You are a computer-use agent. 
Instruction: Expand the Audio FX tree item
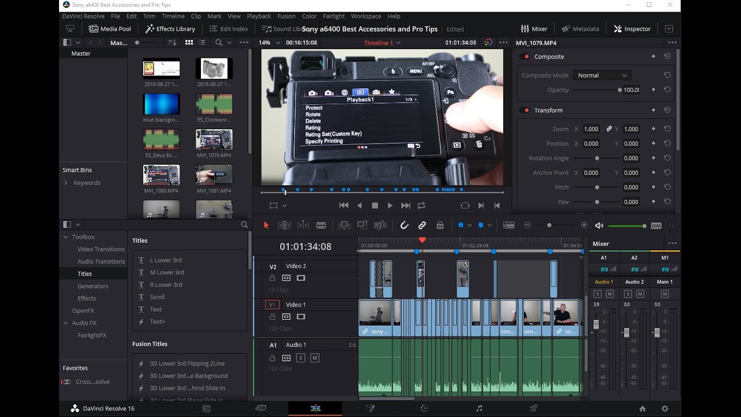(x=65, y=323)
